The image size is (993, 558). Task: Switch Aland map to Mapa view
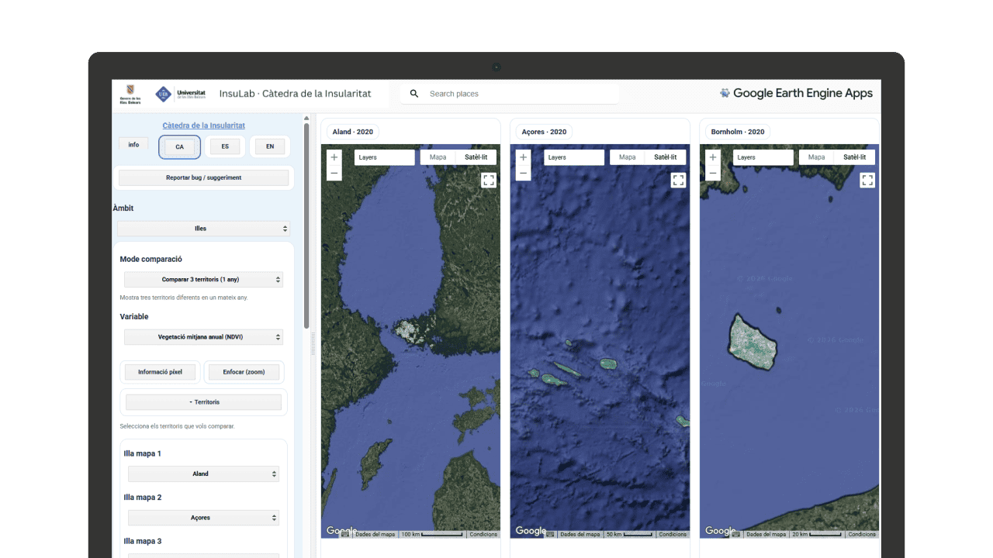(438, 157)
